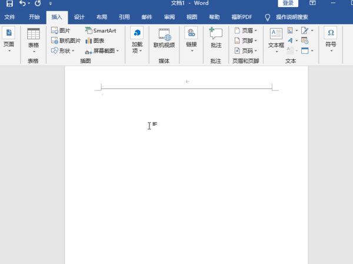Viewport: 353px width, 264px height.
Task: Click the 文档1 - Word title text
Action: click(190, 3)
